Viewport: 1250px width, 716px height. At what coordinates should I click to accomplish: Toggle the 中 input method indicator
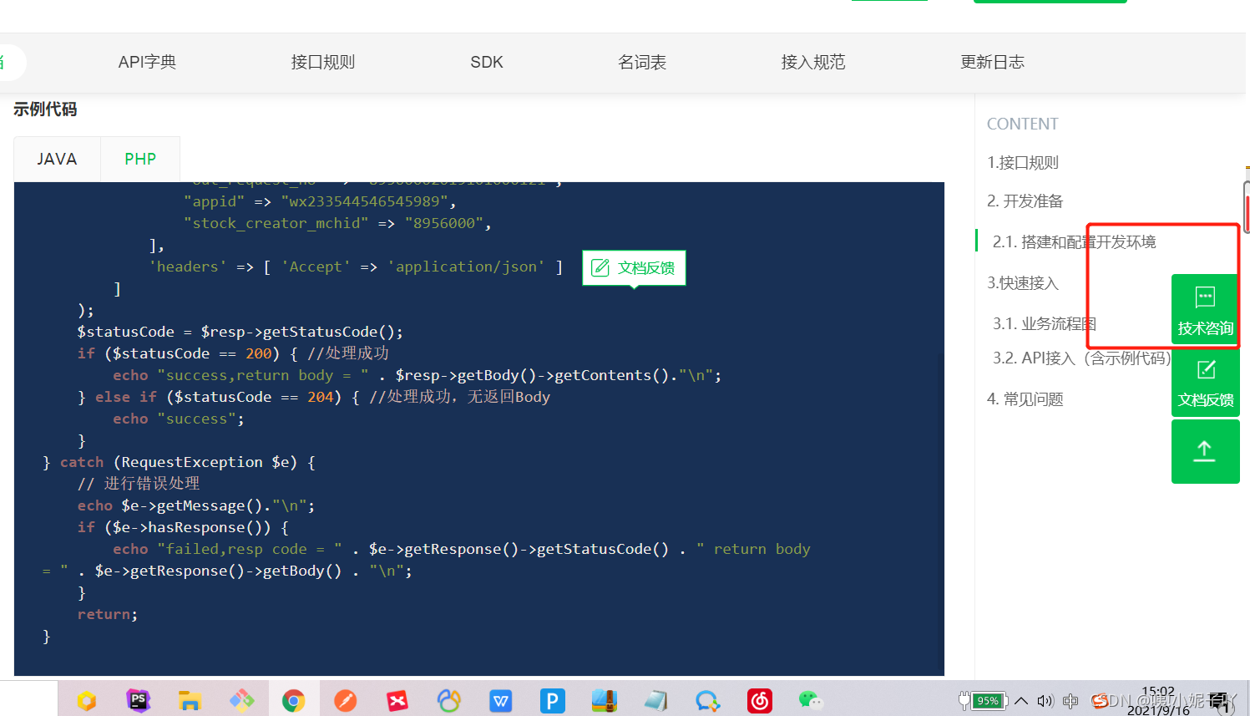1071,701
